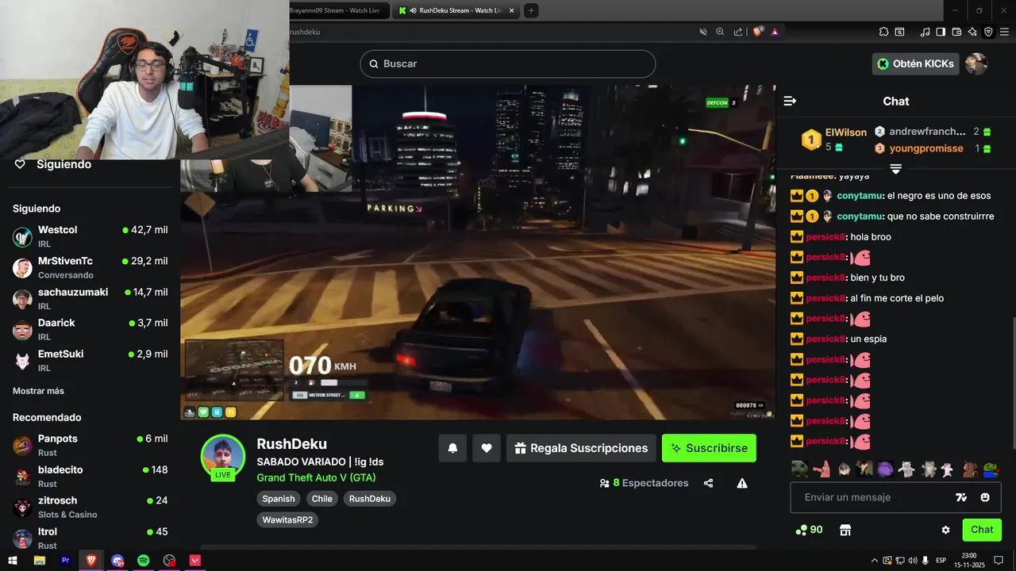Viewport: 1016px width, 571px height.
Task: Open the channel shop store icon
Action: [845, 530]
